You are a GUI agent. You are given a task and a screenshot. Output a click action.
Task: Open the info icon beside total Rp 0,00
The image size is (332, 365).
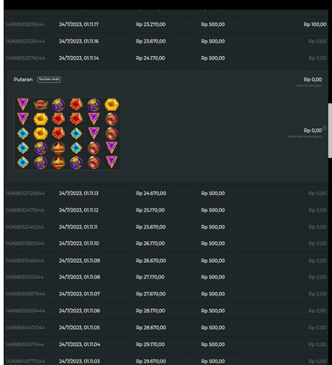point(324,127)
